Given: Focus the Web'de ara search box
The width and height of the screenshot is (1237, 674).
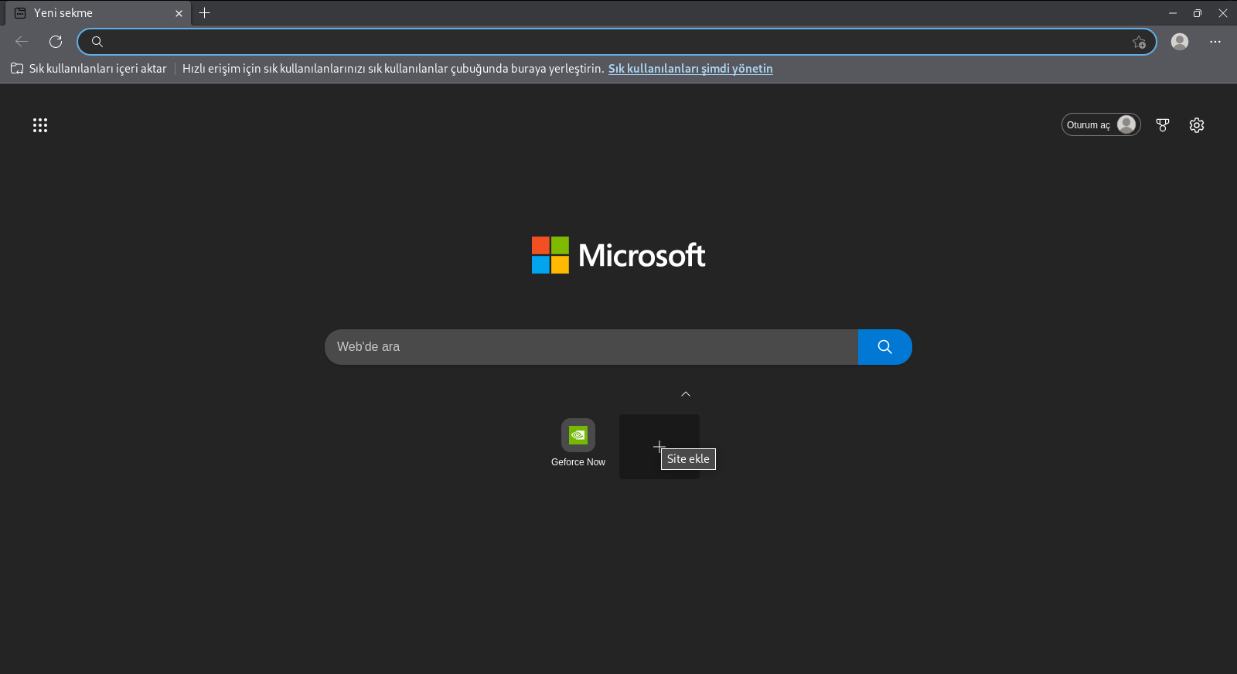Looking at the screenshot, I should click(591, 347).
